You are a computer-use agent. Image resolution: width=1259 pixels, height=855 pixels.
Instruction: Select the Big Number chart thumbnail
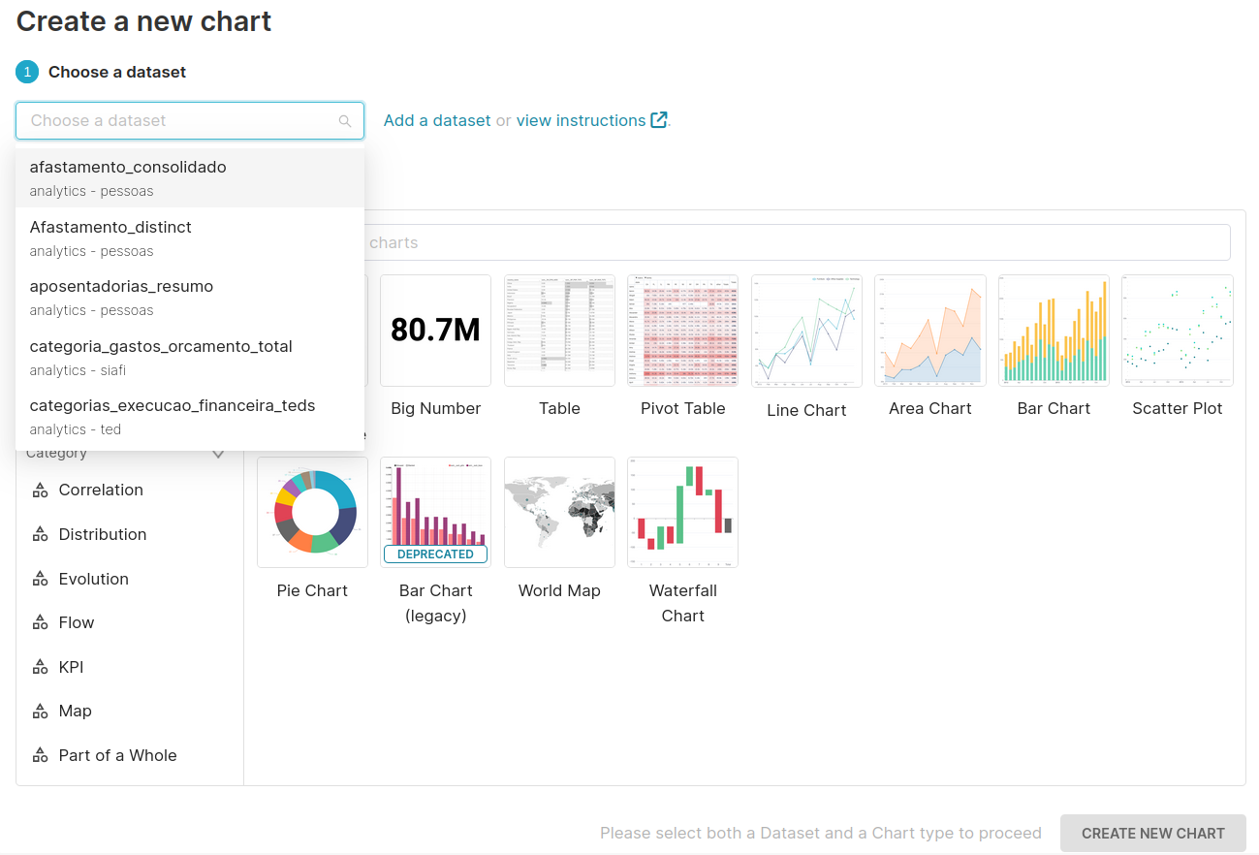(435, 331)
